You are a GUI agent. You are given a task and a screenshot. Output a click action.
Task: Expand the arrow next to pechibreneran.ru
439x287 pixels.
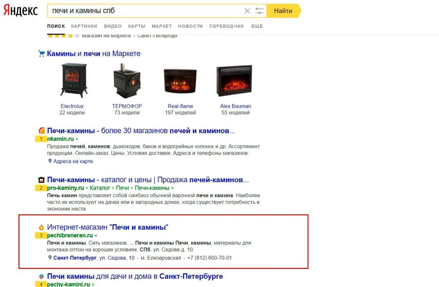pyautogui.click(x=96, y=236)
